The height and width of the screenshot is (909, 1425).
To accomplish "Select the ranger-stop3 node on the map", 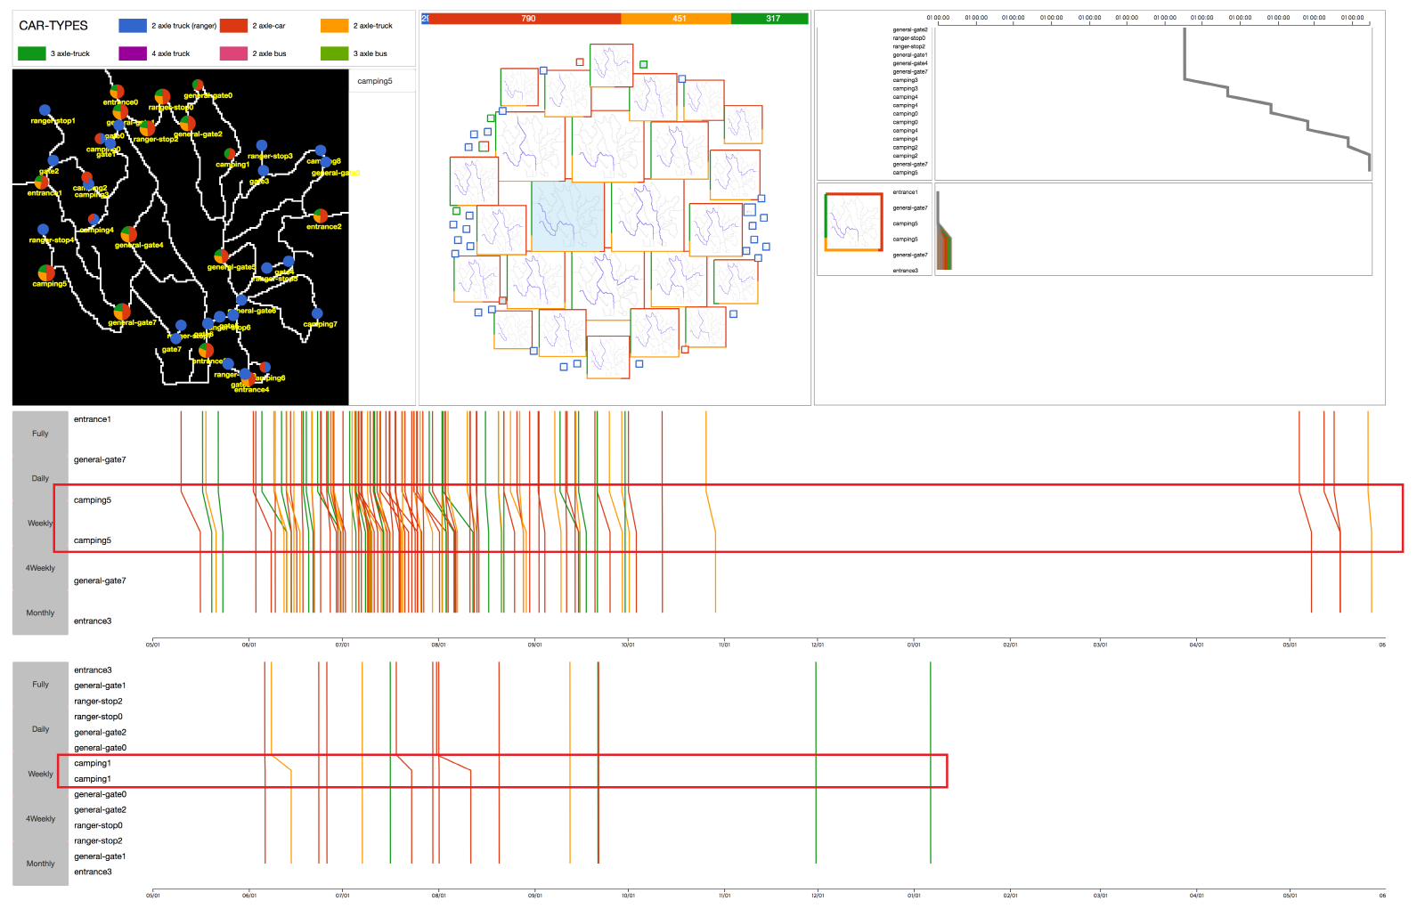I will click(262, 145).
